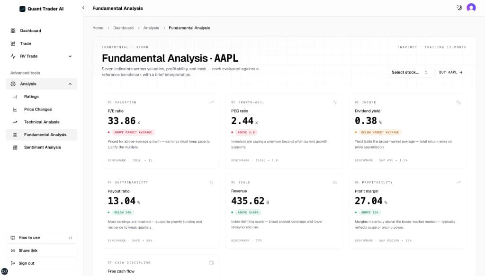Collapse the sidebar with the arrow toggle
Image resolution: width=485 pixels, height=276 pixels.
(x=83, y=8)
